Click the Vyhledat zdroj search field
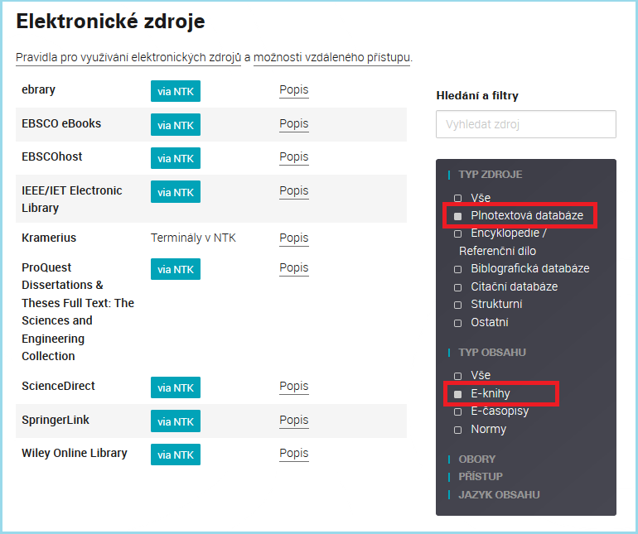 (x=525, y=124)
